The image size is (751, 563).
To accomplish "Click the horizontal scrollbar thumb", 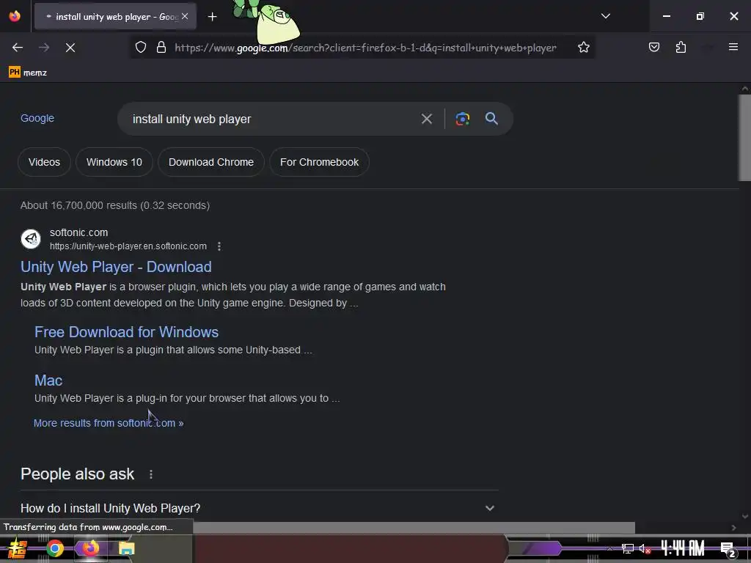I will pos(414,528).
